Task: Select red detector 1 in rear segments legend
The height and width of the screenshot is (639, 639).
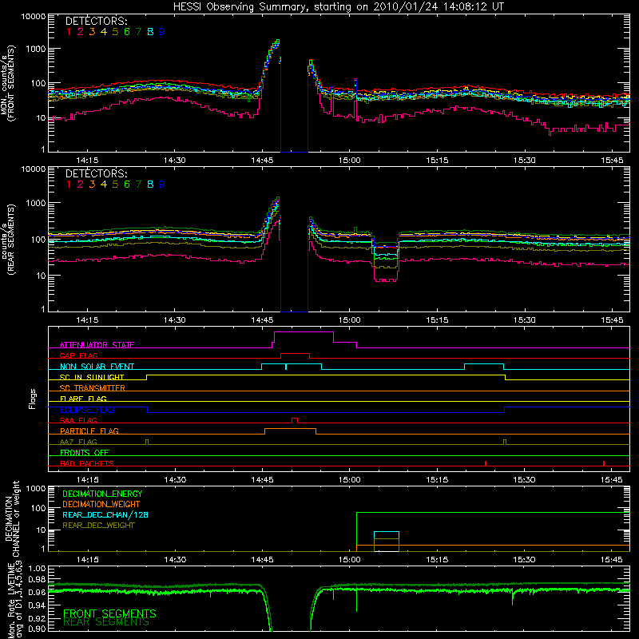Action: point(69,185)
